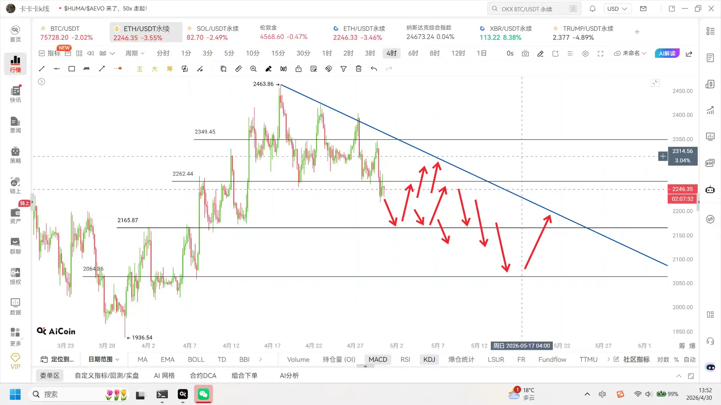This screenshot has width=721, height=405.
Task: Delete drawings with the trash icon
Action: pyautogui.click(x=359, y=69)
